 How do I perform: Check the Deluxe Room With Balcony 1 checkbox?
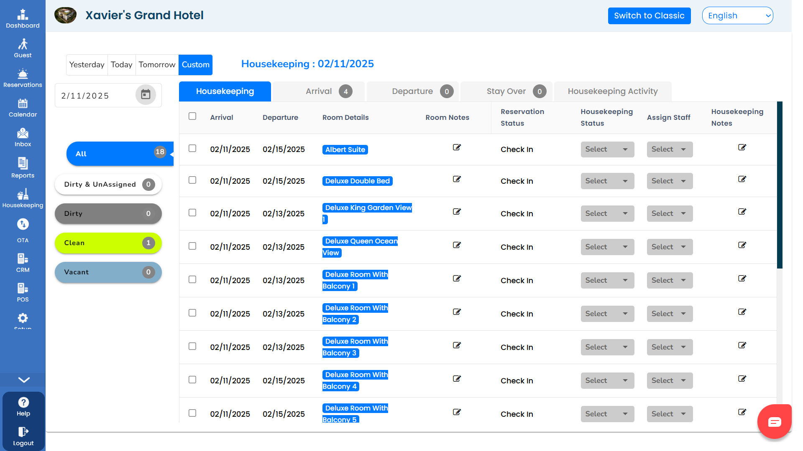(x=192, y=279)
